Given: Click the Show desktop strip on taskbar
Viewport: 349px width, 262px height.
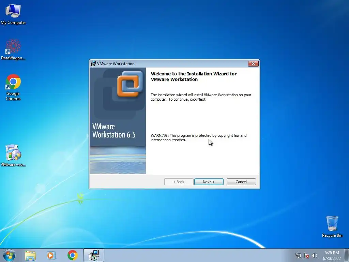Looking at the screenshot, I should click(347, 255).
